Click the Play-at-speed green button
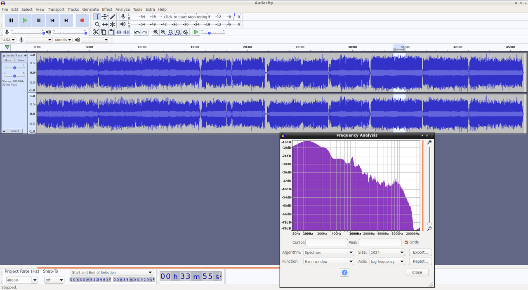 tap(196, 32)
